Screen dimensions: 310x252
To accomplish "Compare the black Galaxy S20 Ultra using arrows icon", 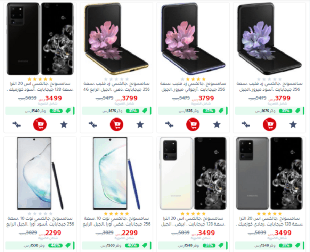I will [x=16, y=124].
